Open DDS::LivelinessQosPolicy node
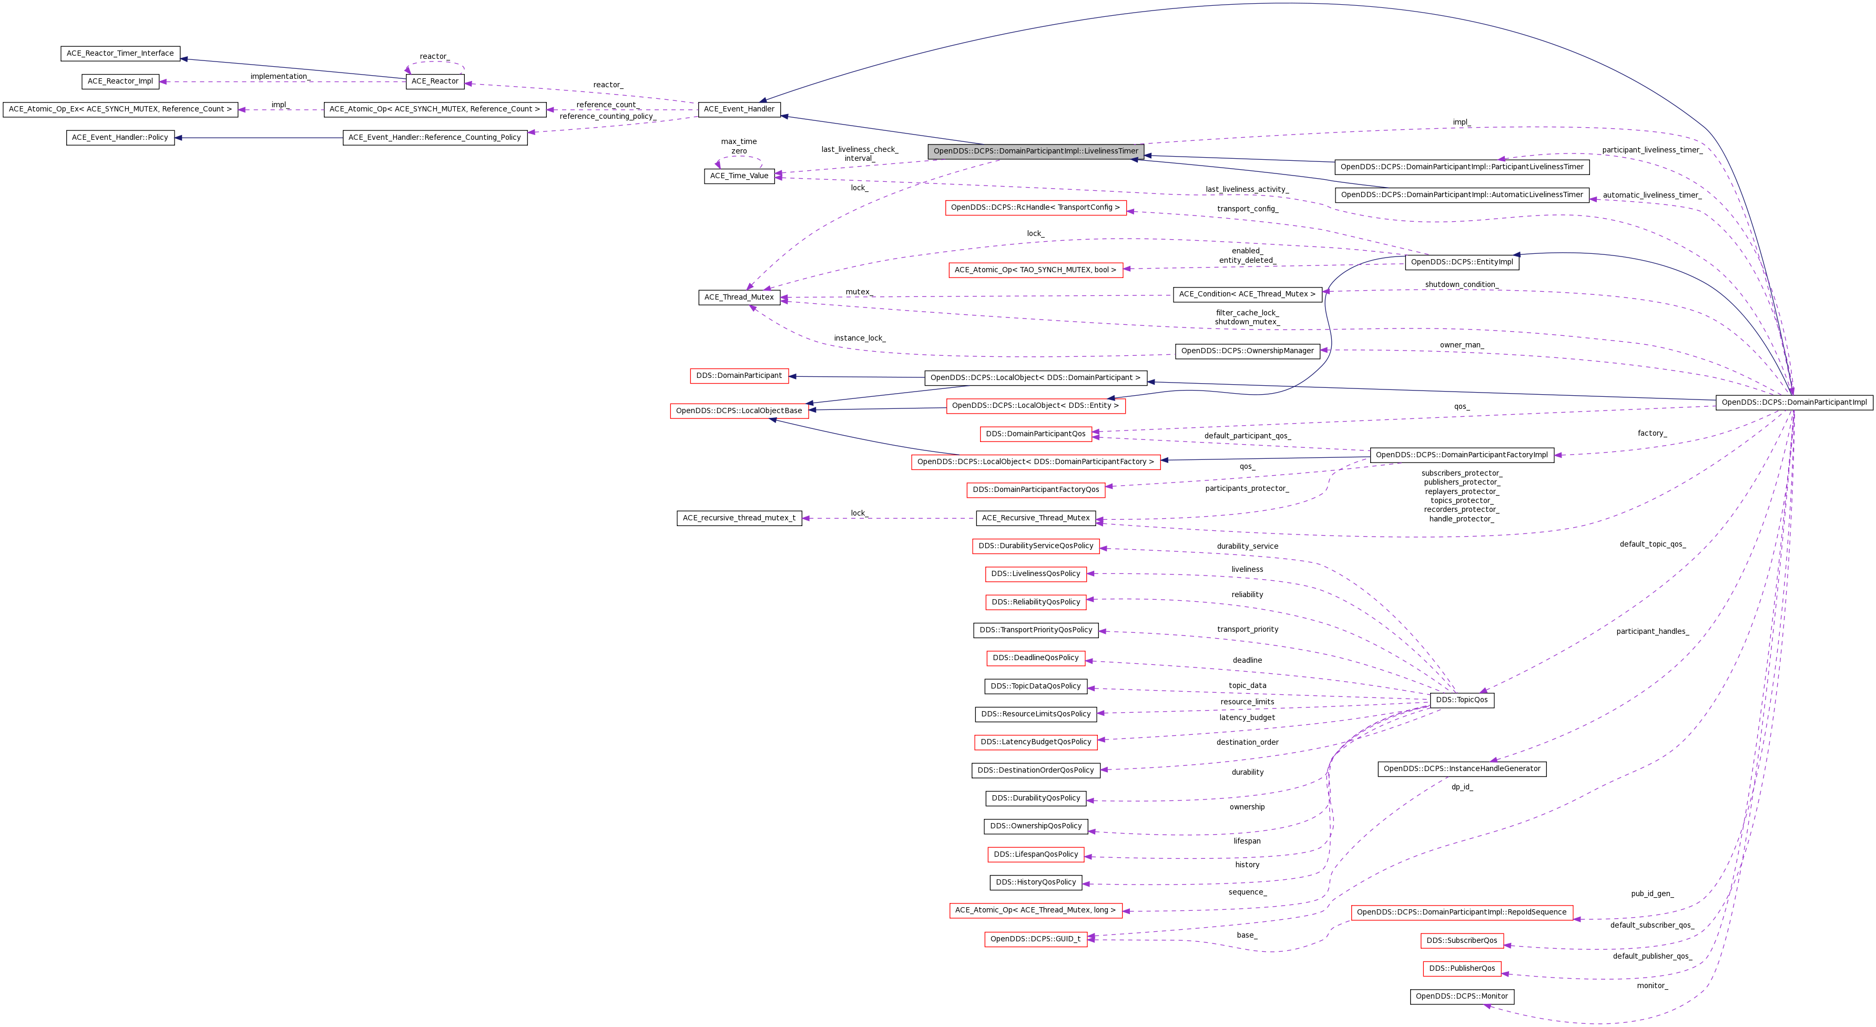 tap(1036, 574)
